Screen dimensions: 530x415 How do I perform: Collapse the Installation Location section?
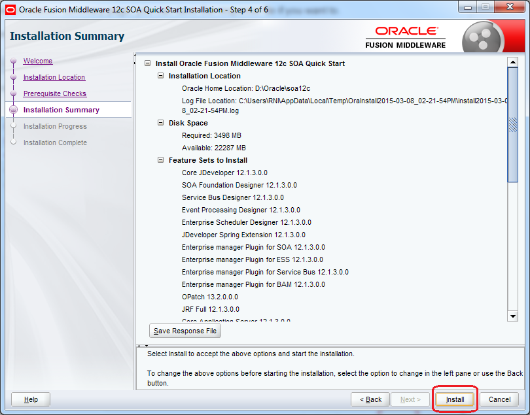161,76
